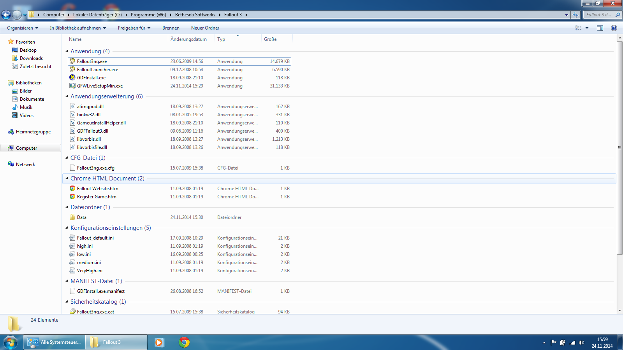Select the Register Game.htm Chrome icon
Screen dimensions: 623x350
(72, 196)
